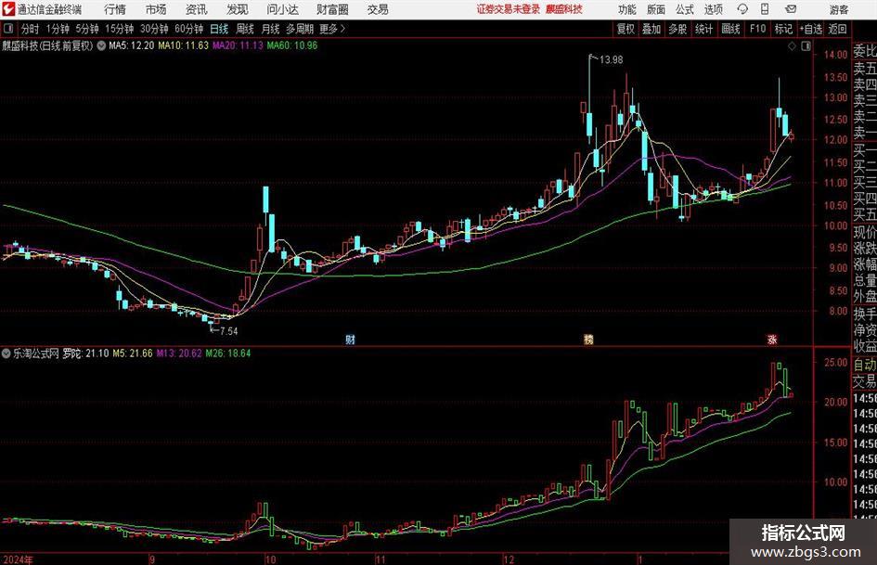877x565 pixels.
Task: Click the MA60: 10.96 indicator value
Action: [292, 45]
